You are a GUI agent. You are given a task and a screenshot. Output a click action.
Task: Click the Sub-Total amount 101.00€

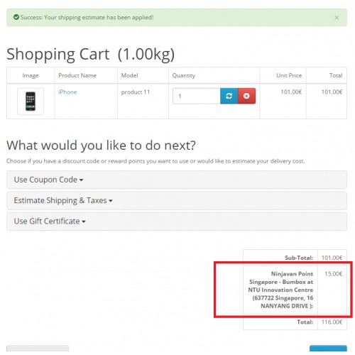click(332, 258)
